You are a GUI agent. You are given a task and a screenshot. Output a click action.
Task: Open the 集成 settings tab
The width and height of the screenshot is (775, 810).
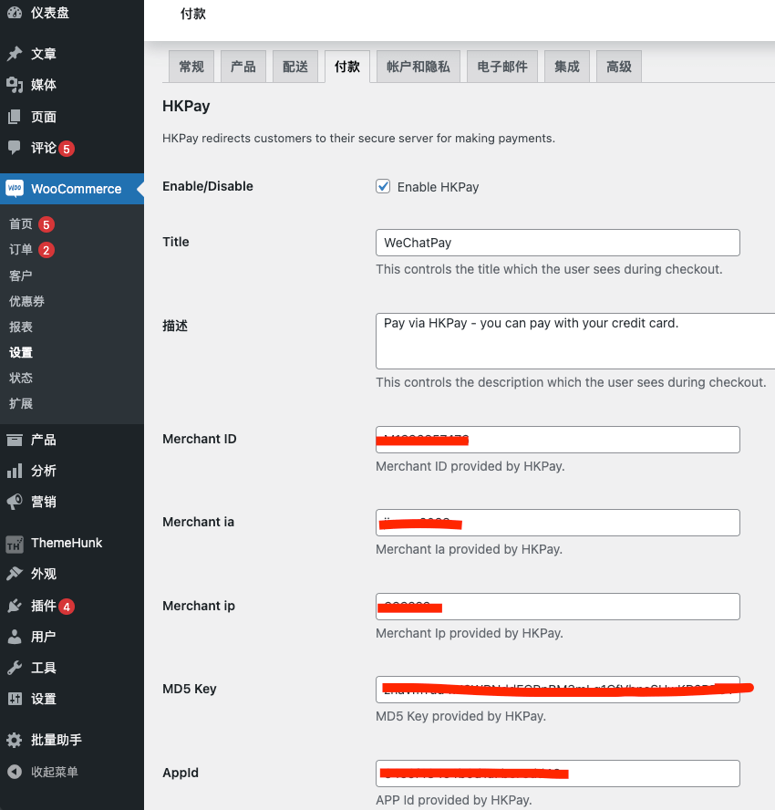[x=567, y=67]
